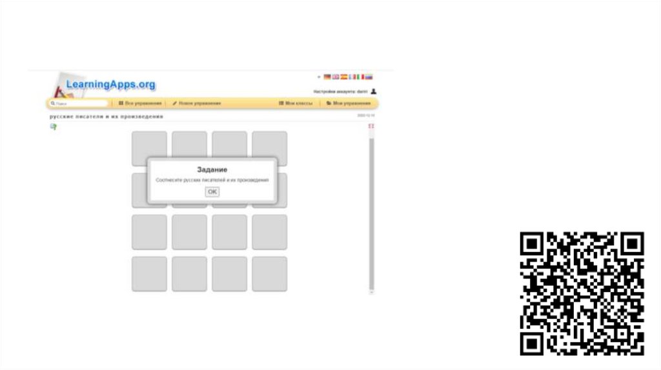Flip the first card in bottom row
661x370 pixels.
click(149, 274)
